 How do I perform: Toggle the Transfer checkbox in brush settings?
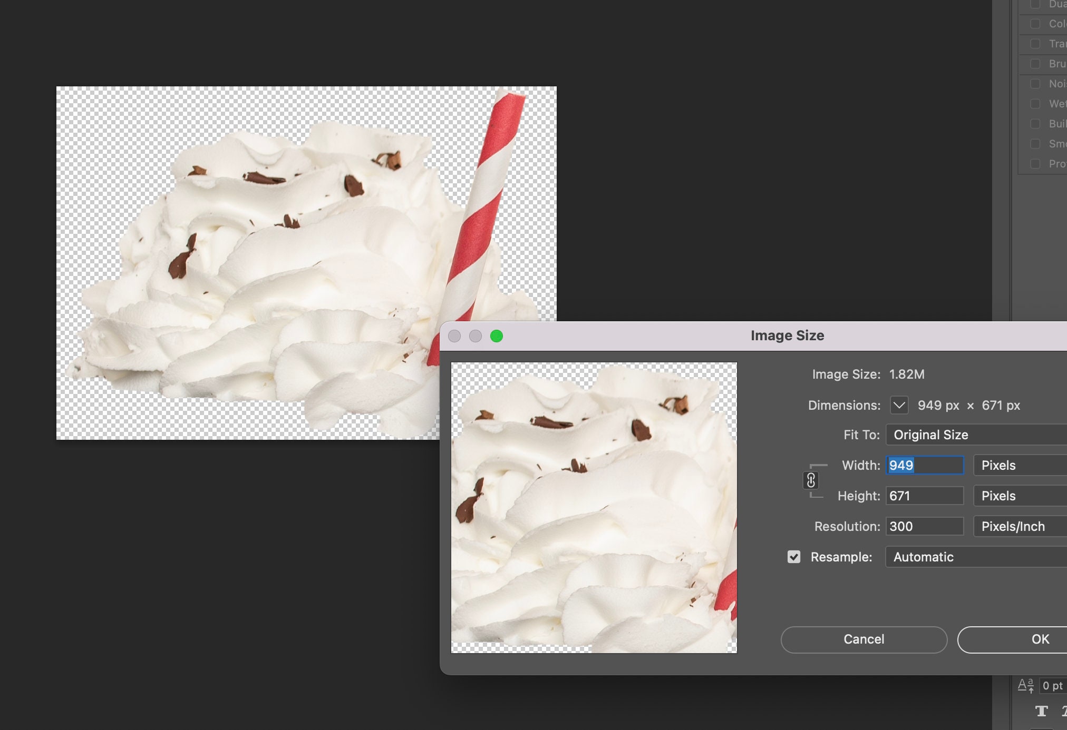[x=1035, y=44]
